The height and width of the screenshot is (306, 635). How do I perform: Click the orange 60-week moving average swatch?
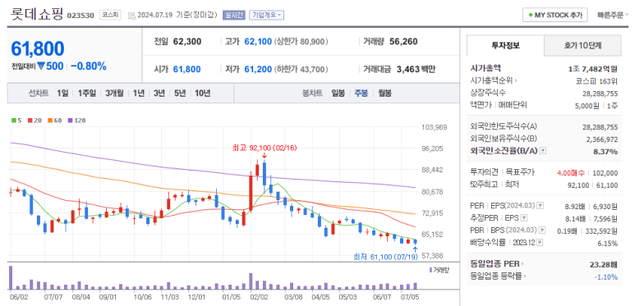point(50,121)
